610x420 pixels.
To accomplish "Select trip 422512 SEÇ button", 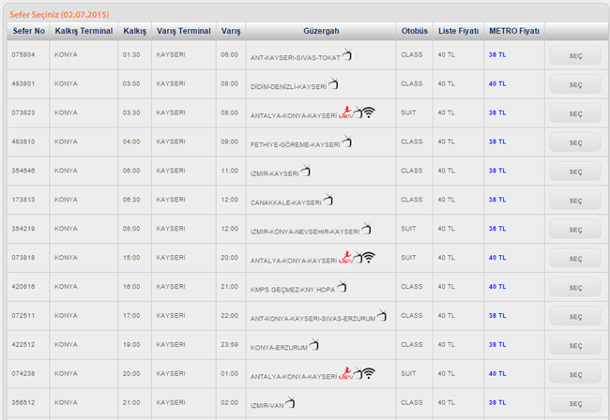I will click(575, 345).
